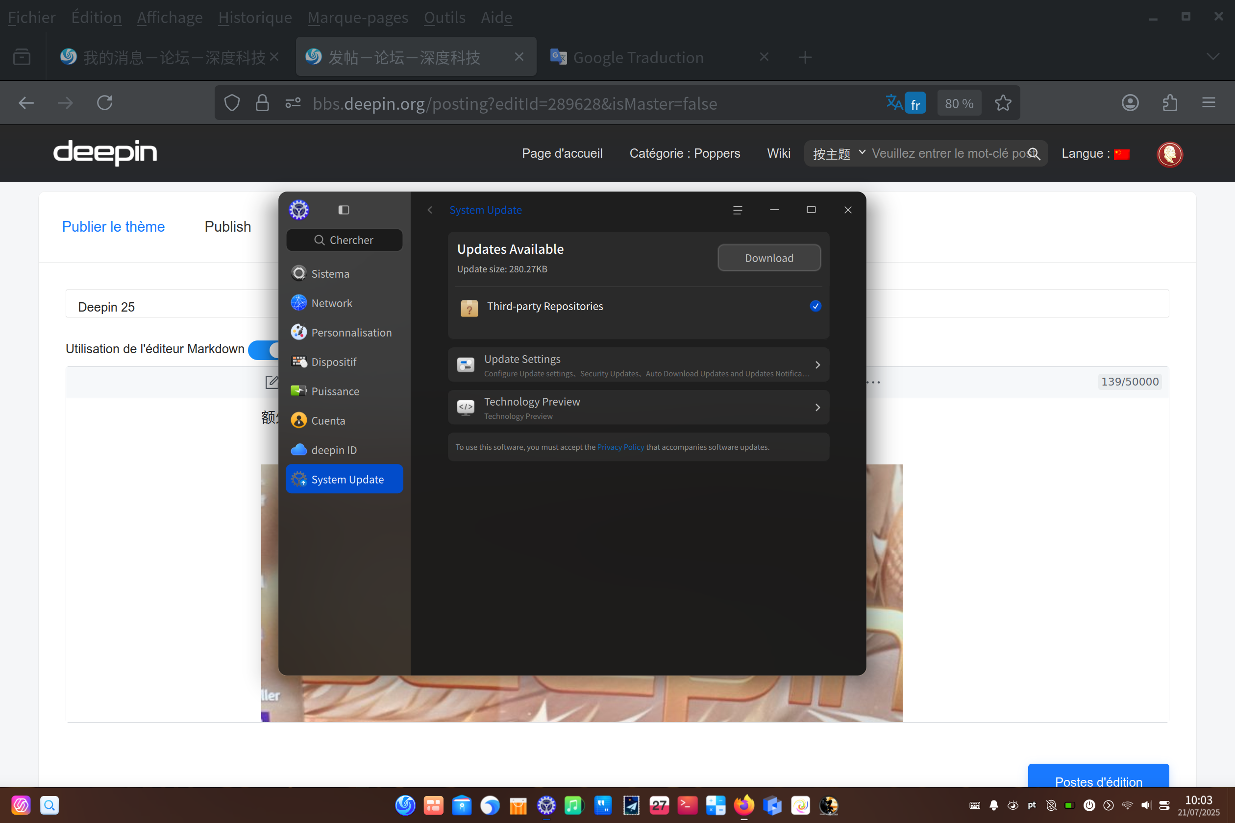Switch to 我的消息 forum tab
Viewport: 1235px width, 823px height.
click(x=169, y=57)
